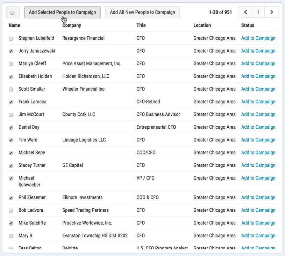Image resolution: width=285 pixels, height=256 pixels.
Task: Uncheck Elizabeth Holden's row
Action: pyautogui.click(x=10, y=76)
